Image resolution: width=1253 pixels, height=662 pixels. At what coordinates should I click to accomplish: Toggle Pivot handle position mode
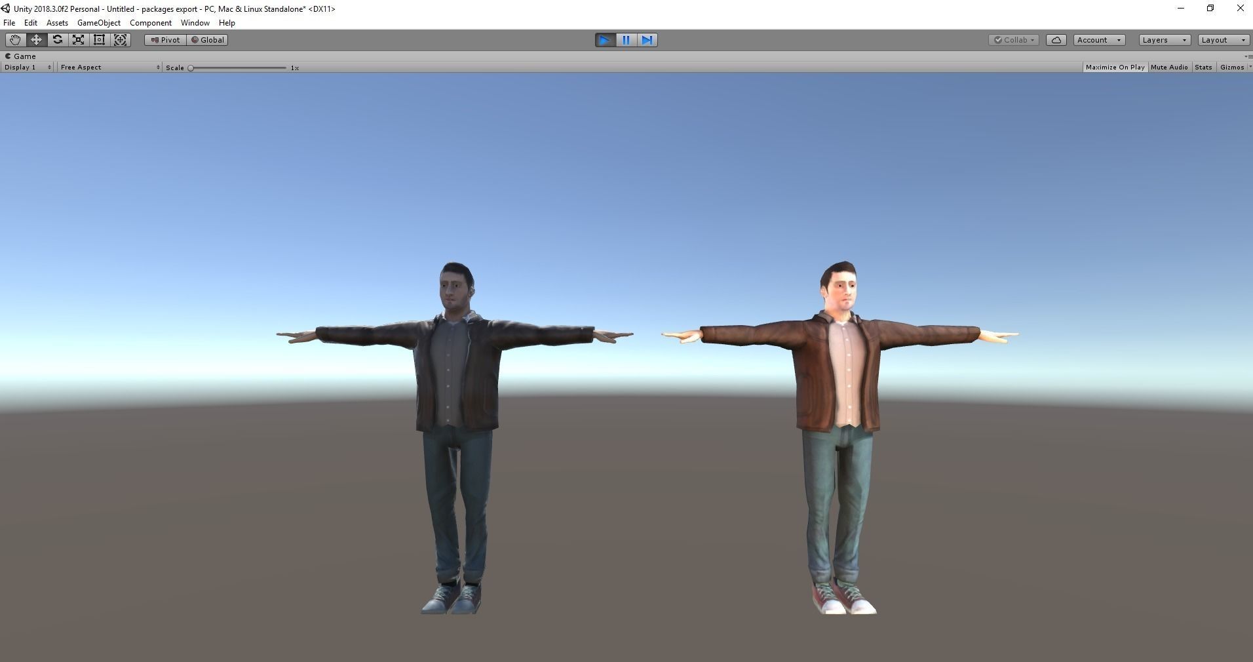click(165, 39)
